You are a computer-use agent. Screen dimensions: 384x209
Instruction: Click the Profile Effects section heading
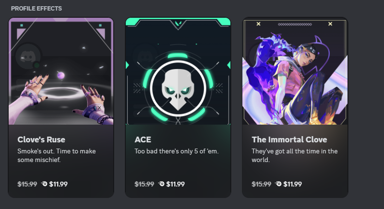tap(36, 9)
